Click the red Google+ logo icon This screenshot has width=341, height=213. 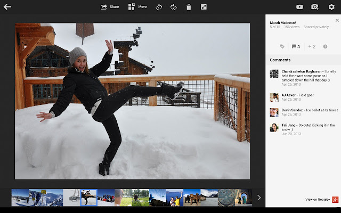[x=335, y=200]
